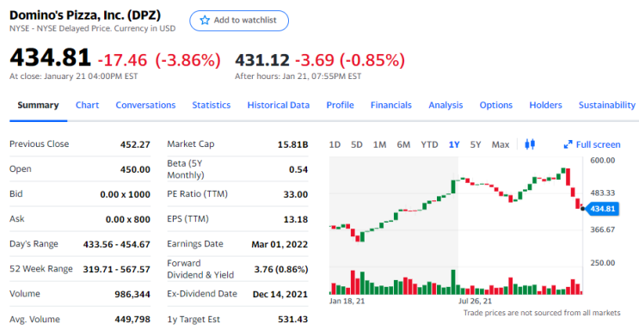Select the YTD chart range

coord(429,144)
